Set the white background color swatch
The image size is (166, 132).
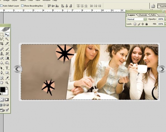pyautogui.click(x=6, y=93)
